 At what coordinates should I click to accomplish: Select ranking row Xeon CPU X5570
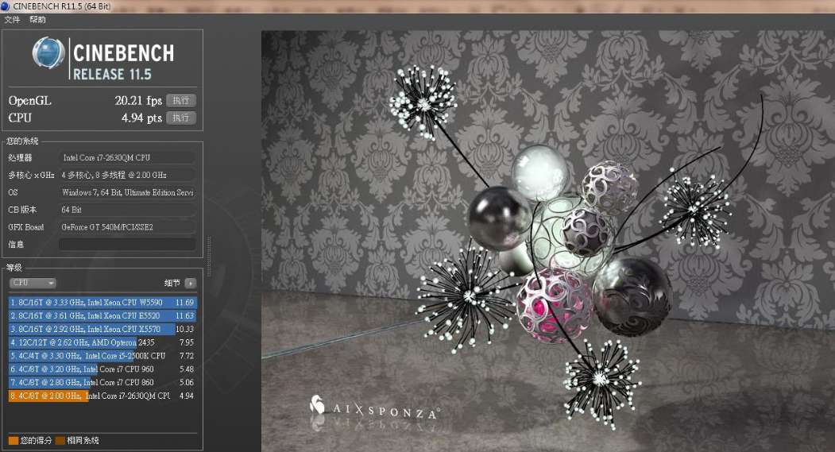102,329
